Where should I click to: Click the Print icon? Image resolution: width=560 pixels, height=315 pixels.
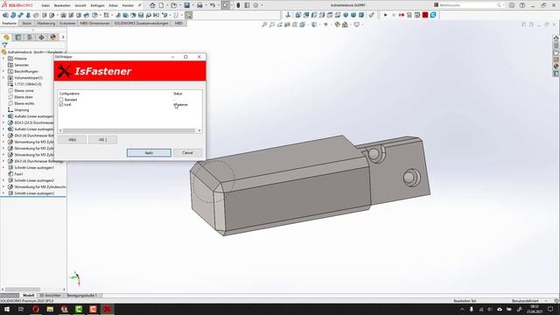coord(199,5)
